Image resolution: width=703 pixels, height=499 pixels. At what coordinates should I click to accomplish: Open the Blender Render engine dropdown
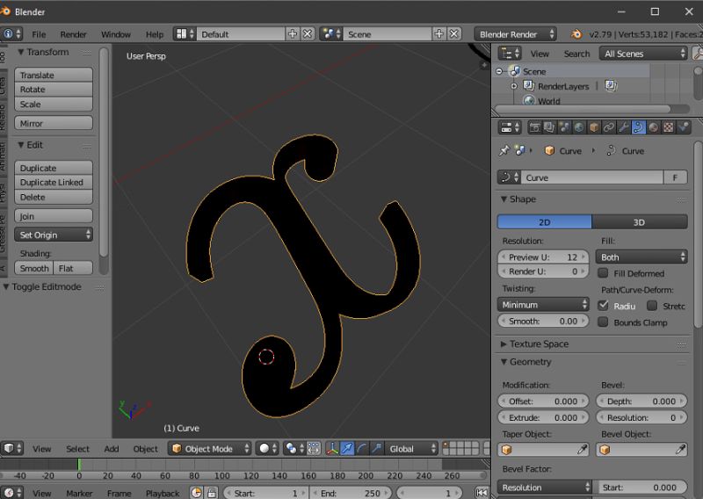[x=515, y=34]
